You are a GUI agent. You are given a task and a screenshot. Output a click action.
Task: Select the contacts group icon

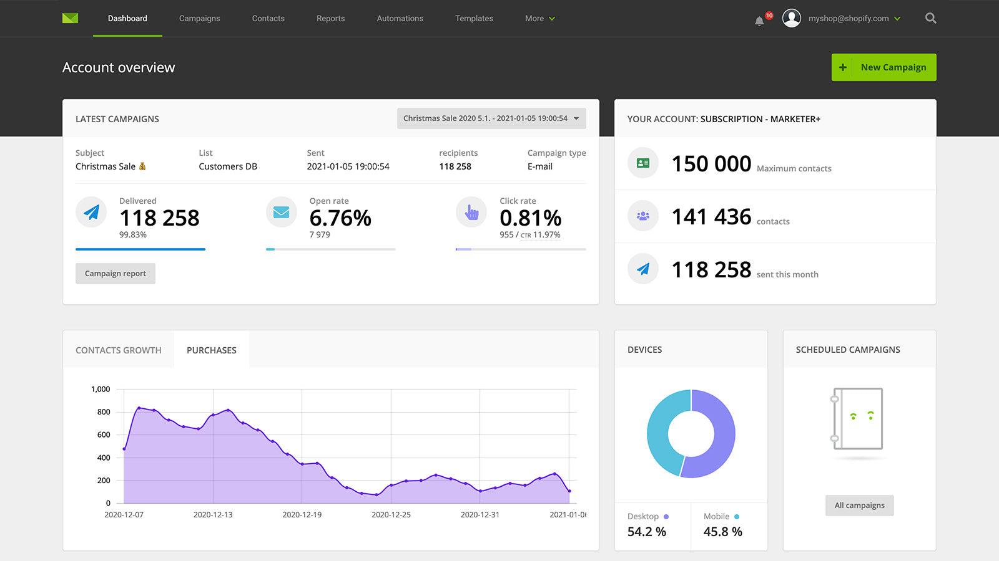(x=642, y=216)
